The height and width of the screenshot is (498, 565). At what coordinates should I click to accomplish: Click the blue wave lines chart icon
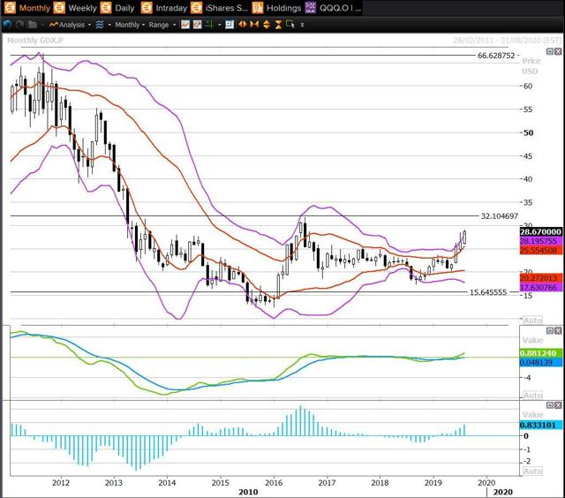point(100,25)
